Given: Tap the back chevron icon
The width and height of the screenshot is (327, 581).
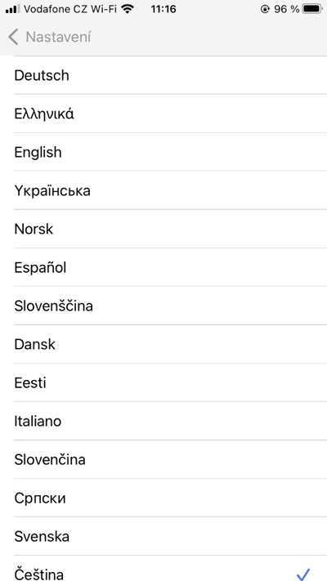Looking at the screenshot, I should (13, 38).
